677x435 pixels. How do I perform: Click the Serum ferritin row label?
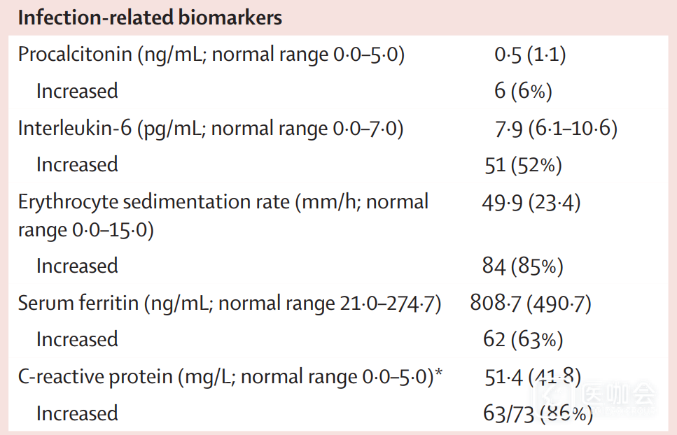(229, 304)
